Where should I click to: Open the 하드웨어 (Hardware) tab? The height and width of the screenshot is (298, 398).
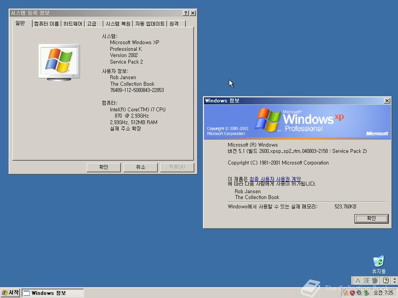pos(73,24)
